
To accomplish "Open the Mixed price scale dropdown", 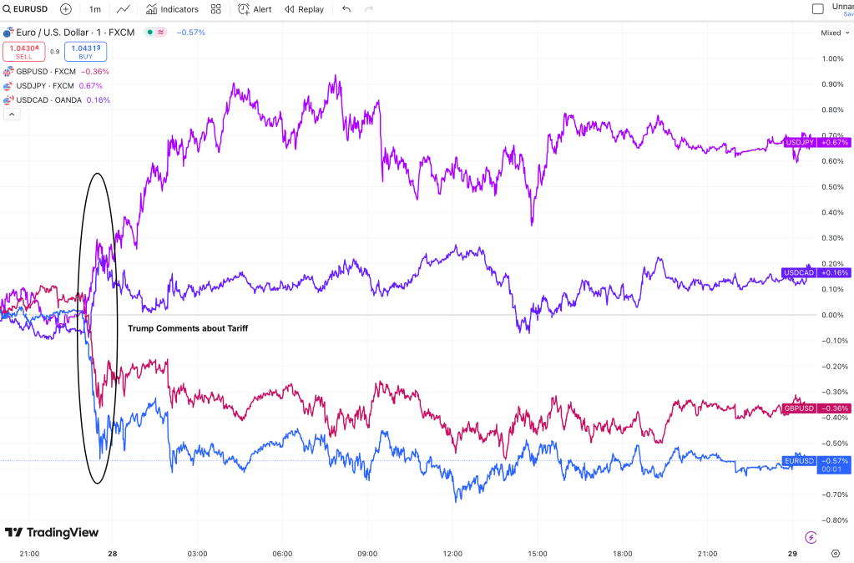I will click(834, 33).
